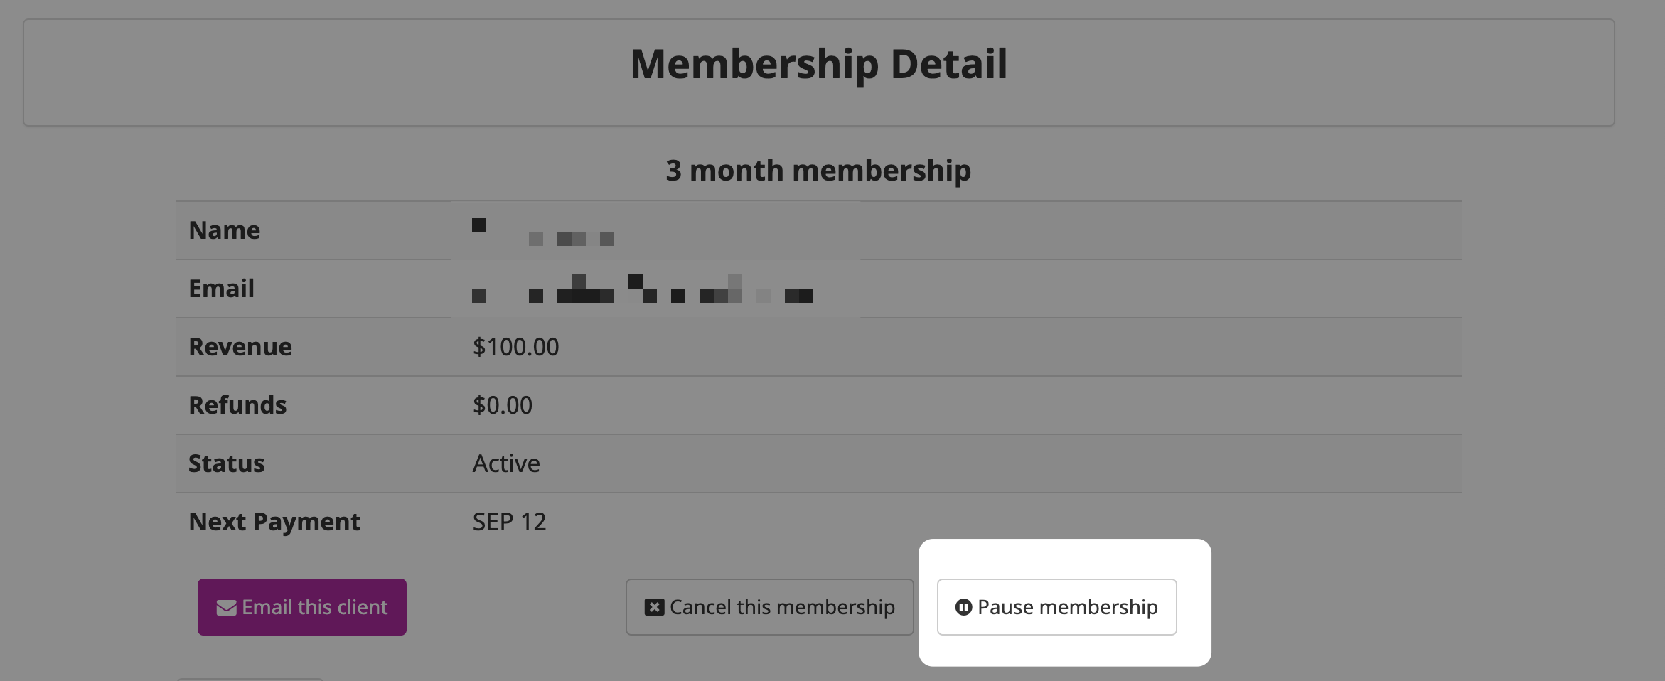
Task: Click the Name row label
Action: (224, 230)
